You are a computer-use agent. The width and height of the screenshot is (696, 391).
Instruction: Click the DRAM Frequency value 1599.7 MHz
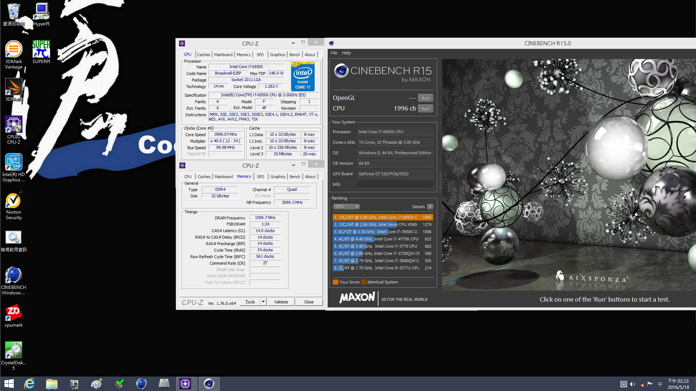(265, 218)
